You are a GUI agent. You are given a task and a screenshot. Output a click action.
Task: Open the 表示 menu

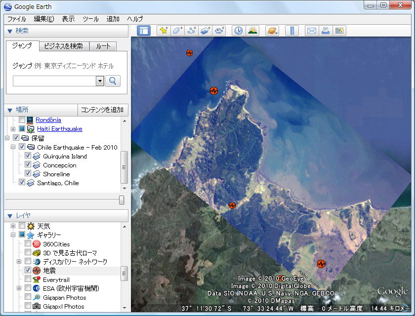(x=68, y=19)
